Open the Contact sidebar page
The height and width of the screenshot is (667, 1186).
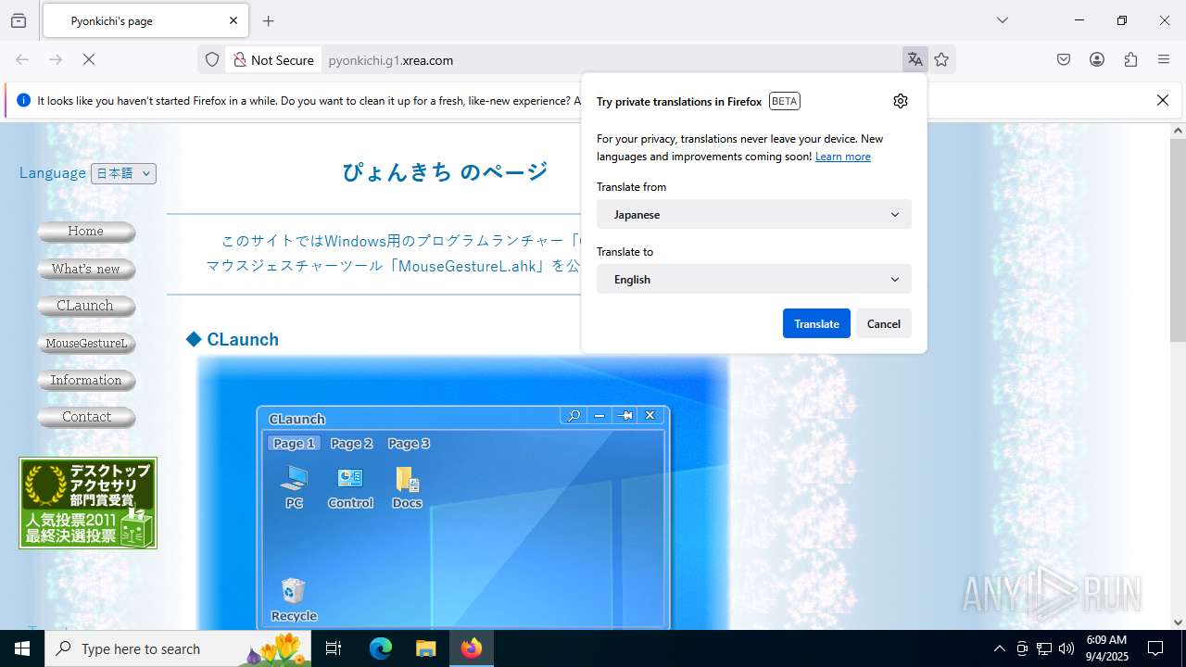[x=86, y=417]
